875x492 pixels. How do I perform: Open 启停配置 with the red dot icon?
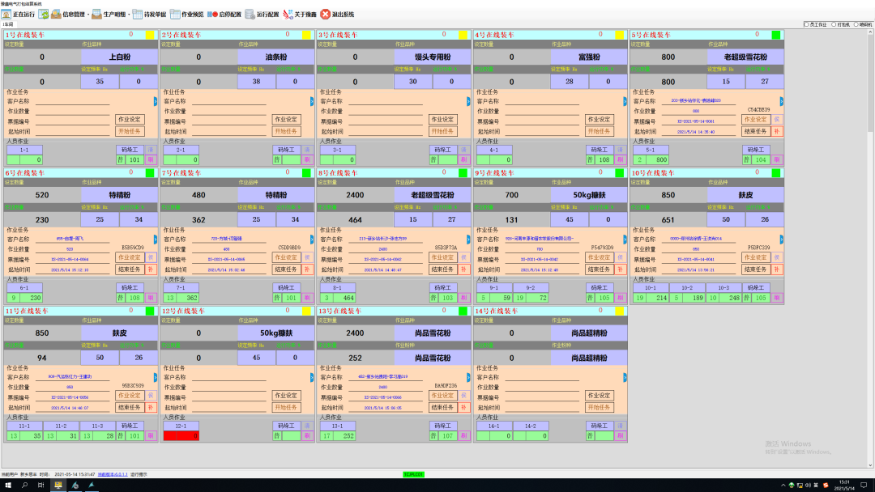pos(224,14)
